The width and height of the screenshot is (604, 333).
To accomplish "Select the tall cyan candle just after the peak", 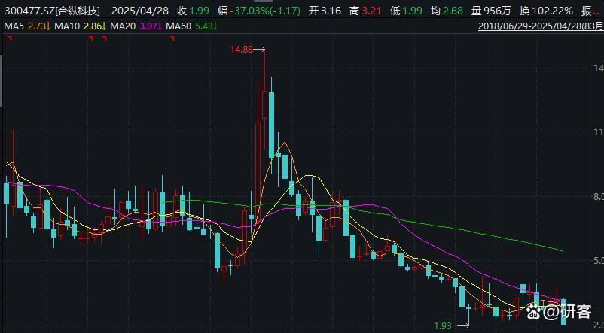I will point(272,125).
